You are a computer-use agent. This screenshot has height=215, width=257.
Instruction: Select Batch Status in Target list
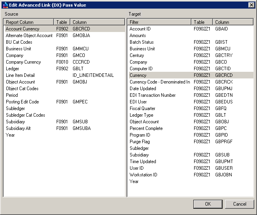(x=141, y=42)
